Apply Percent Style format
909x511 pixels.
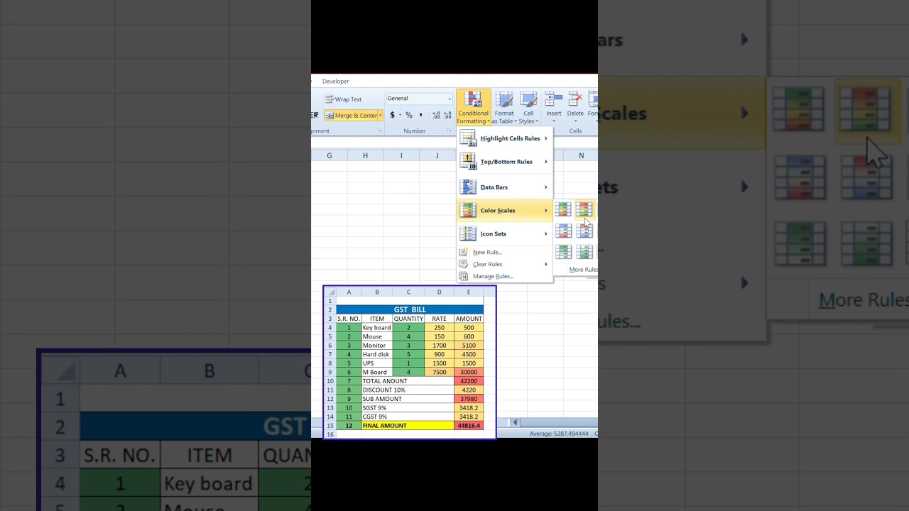tap(409, 115)
